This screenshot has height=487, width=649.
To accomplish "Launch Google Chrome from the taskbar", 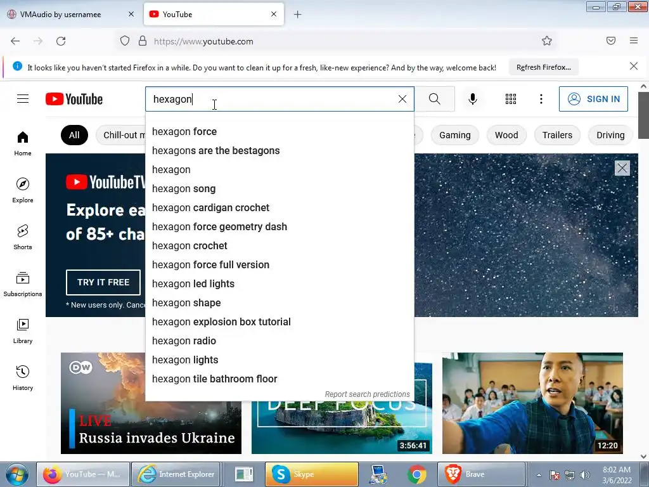I will click(417, 474).
